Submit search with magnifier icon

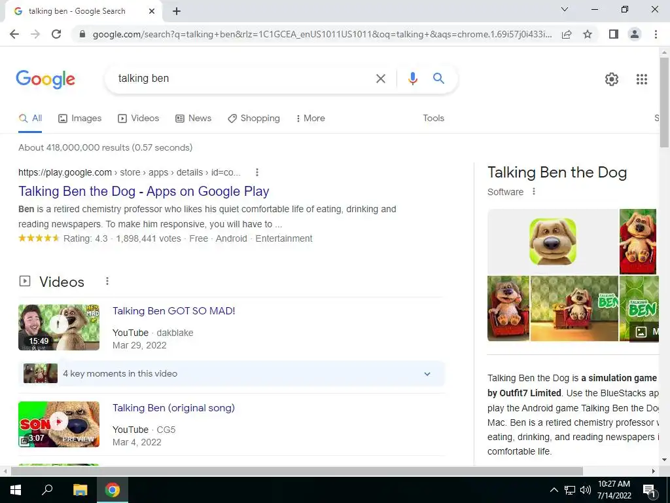pyautogui.click(x=438, y=79)
